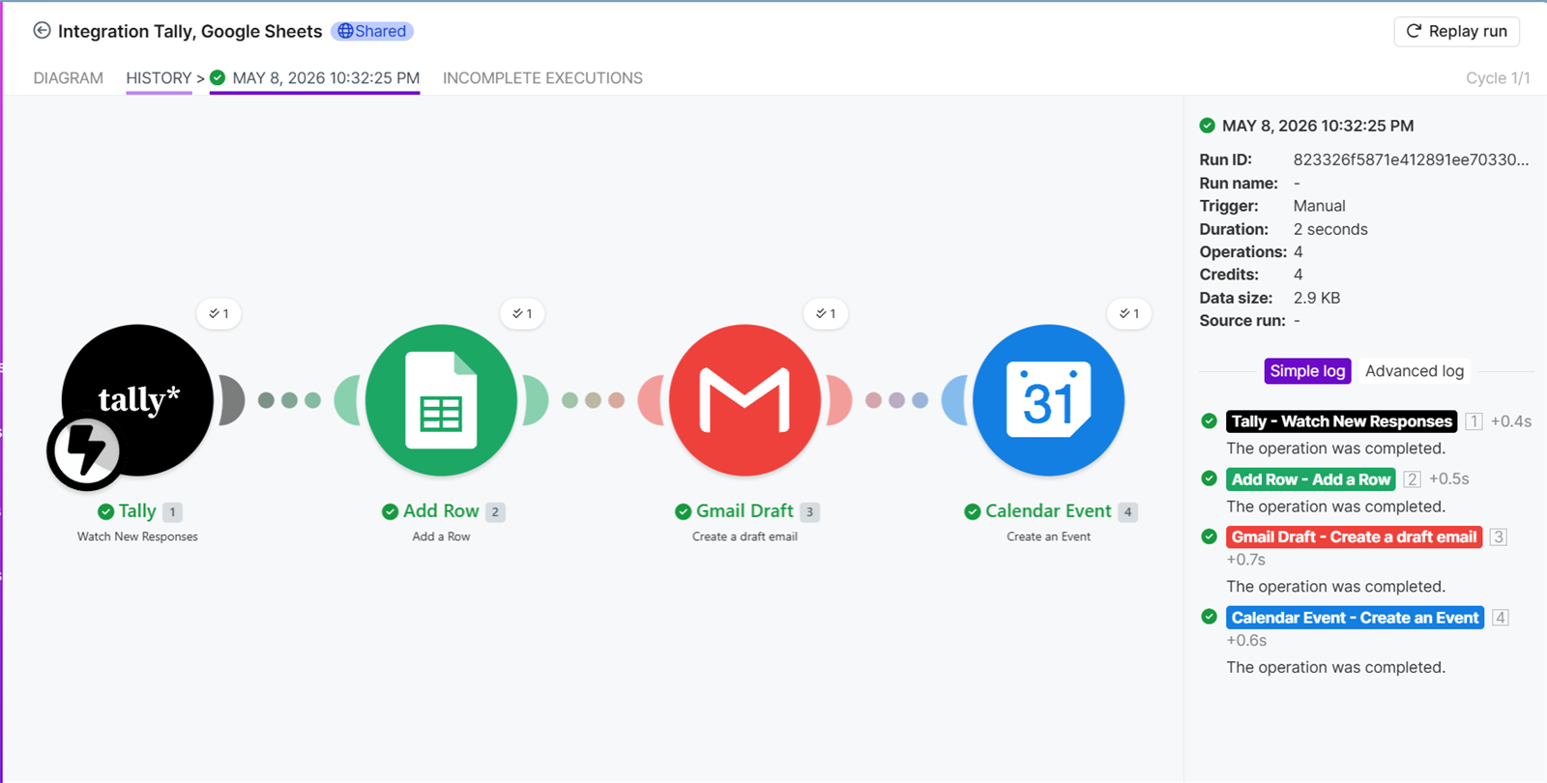Image resolution: width=1547 pixels, height=783 pixels.
Task: Click the connector dots between Gmail and Calendar
Action: click(896, 400)
